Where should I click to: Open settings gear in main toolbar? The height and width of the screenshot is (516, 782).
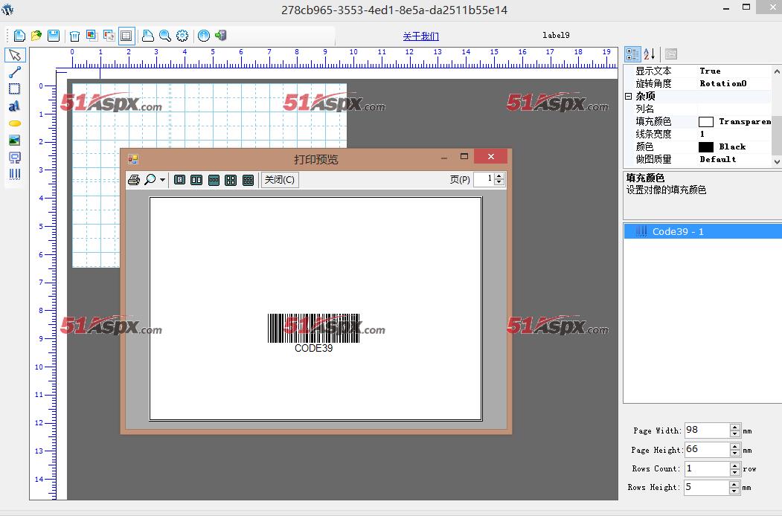coord(182,36)
